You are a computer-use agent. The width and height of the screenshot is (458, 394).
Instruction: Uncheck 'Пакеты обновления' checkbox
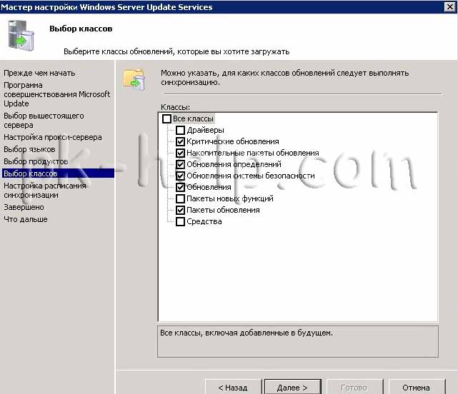click(x=181, y=210)
